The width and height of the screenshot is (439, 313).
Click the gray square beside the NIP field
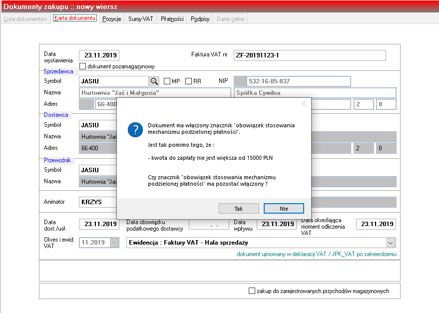(240, 81)
